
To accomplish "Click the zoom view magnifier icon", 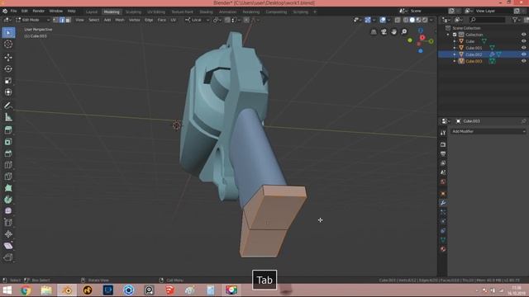I will click(404, 32).
